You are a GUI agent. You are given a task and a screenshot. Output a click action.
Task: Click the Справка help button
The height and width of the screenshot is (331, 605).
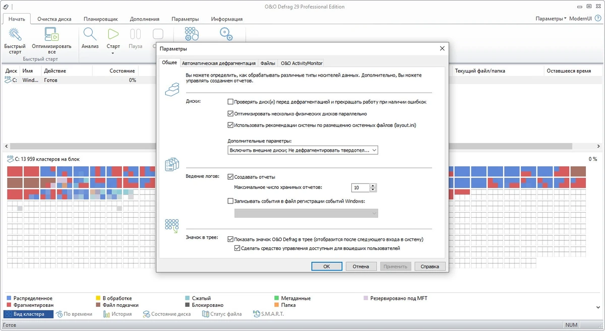[x=430, y=267]
